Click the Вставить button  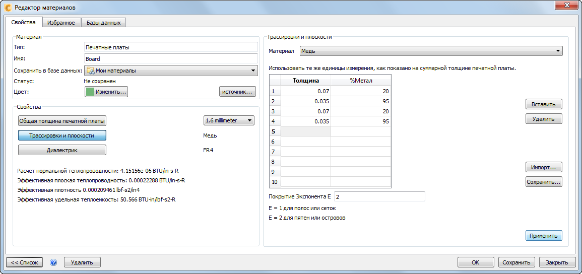point(544,104)
